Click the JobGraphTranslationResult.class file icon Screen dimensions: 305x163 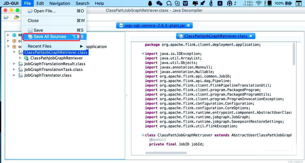(x=21, y=64)
